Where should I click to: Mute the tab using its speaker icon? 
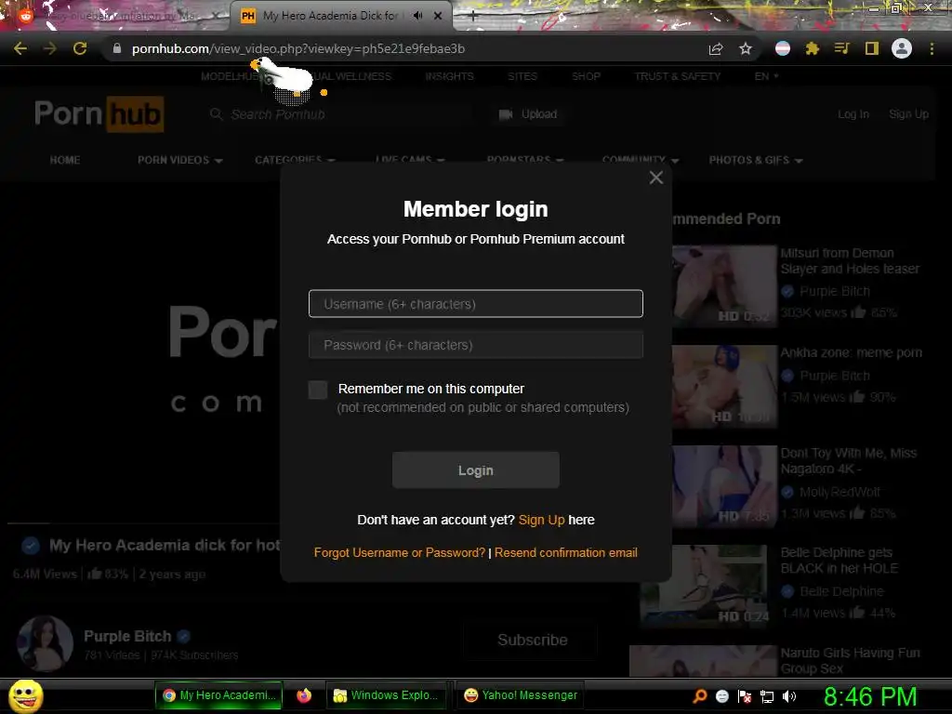[417, 15]
